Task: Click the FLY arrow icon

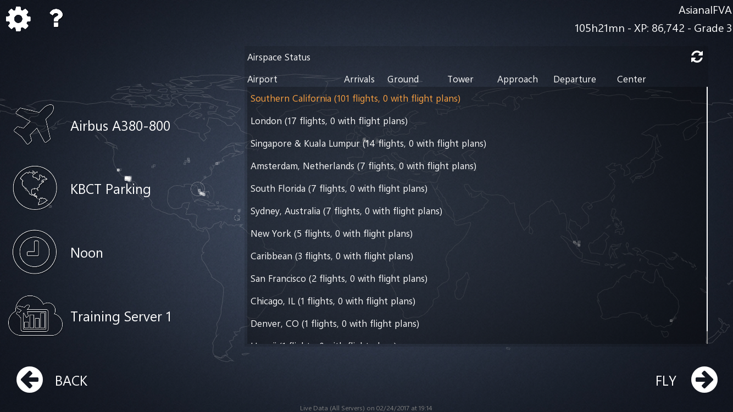Action: pyautogui.click(x=704, y=380)
